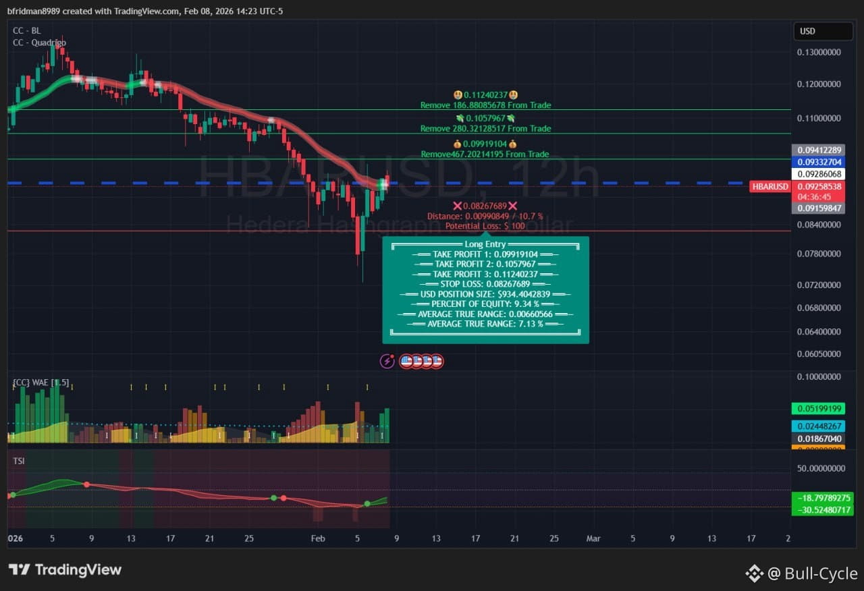Click the -18.79789275 TSI value label
The width and height of the screenshot is (864, 591).
point(824,498)
